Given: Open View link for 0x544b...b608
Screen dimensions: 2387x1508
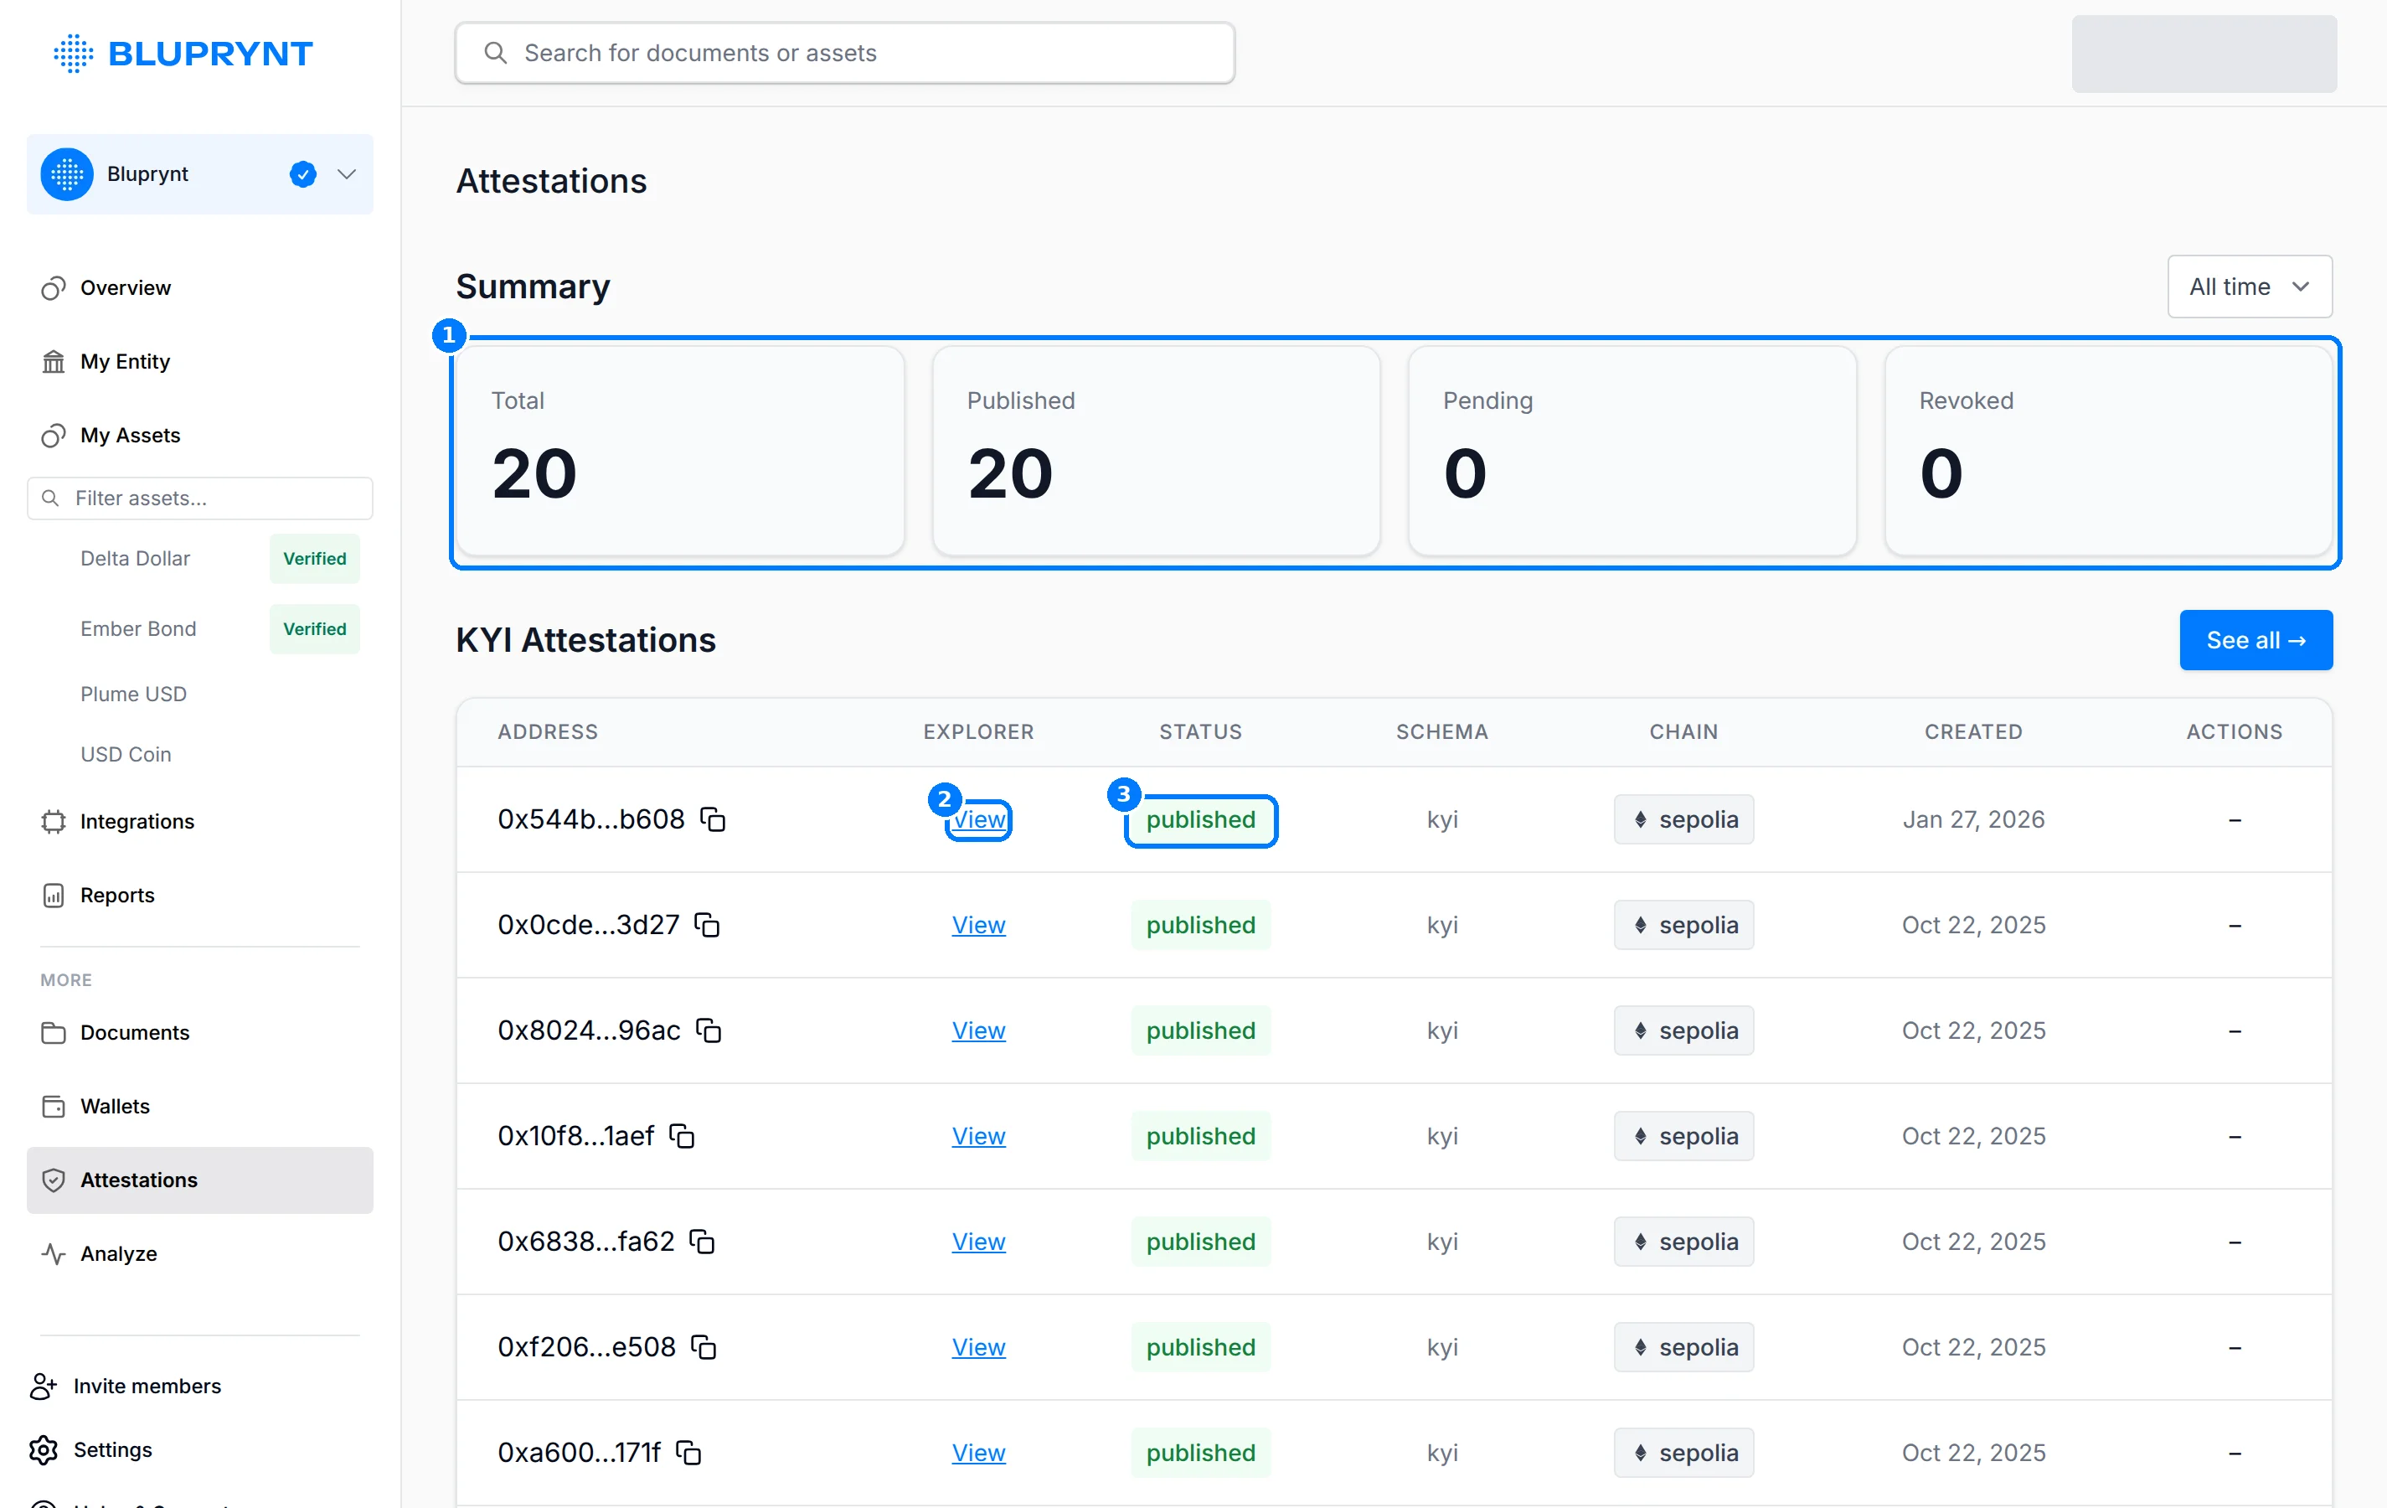Looking at the screenshot, I should coord(978,820).
